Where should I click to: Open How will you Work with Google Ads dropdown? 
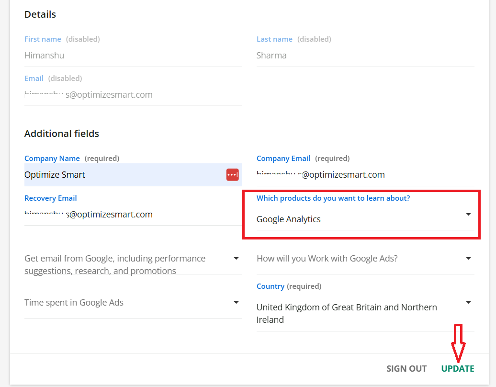coord(468,259)
